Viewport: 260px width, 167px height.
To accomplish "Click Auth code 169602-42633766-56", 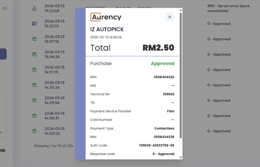I will point(157,145).
